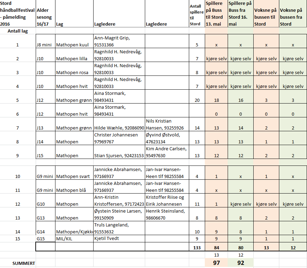
Task: Select the 'Øyvind Østvold' leader cell
Action: [x=167, y=138]
